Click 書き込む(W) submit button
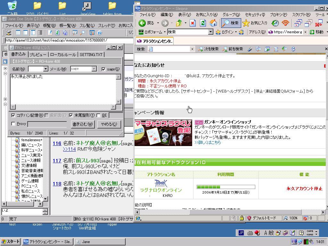Screen dimensions: 328x246 [x=83, y=124]
